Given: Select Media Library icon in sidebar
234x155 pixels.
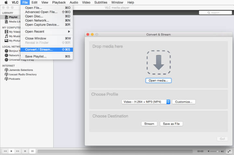Looking at the screenshot, I should pyautogui.click(x=6, y=22).
